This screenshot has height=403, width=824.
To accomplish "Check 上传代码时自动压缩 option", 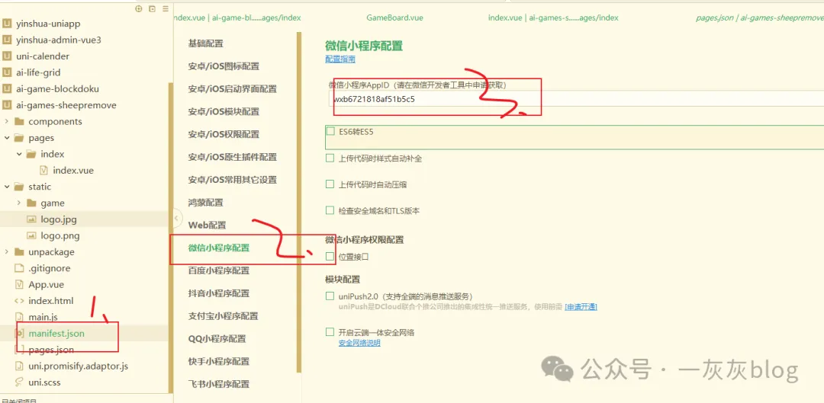I will point(330,184).
